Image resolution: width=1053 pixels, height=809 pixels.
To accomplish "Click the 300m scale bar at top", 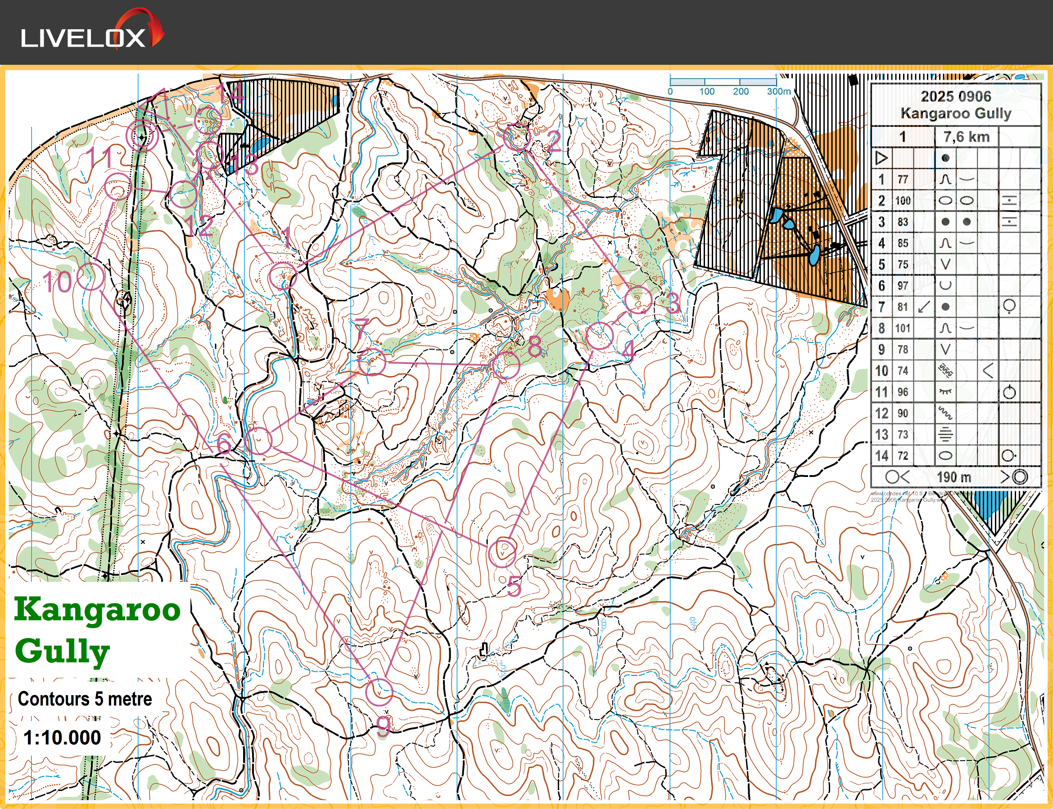I will pyautogui.click(x=723, y=83).
